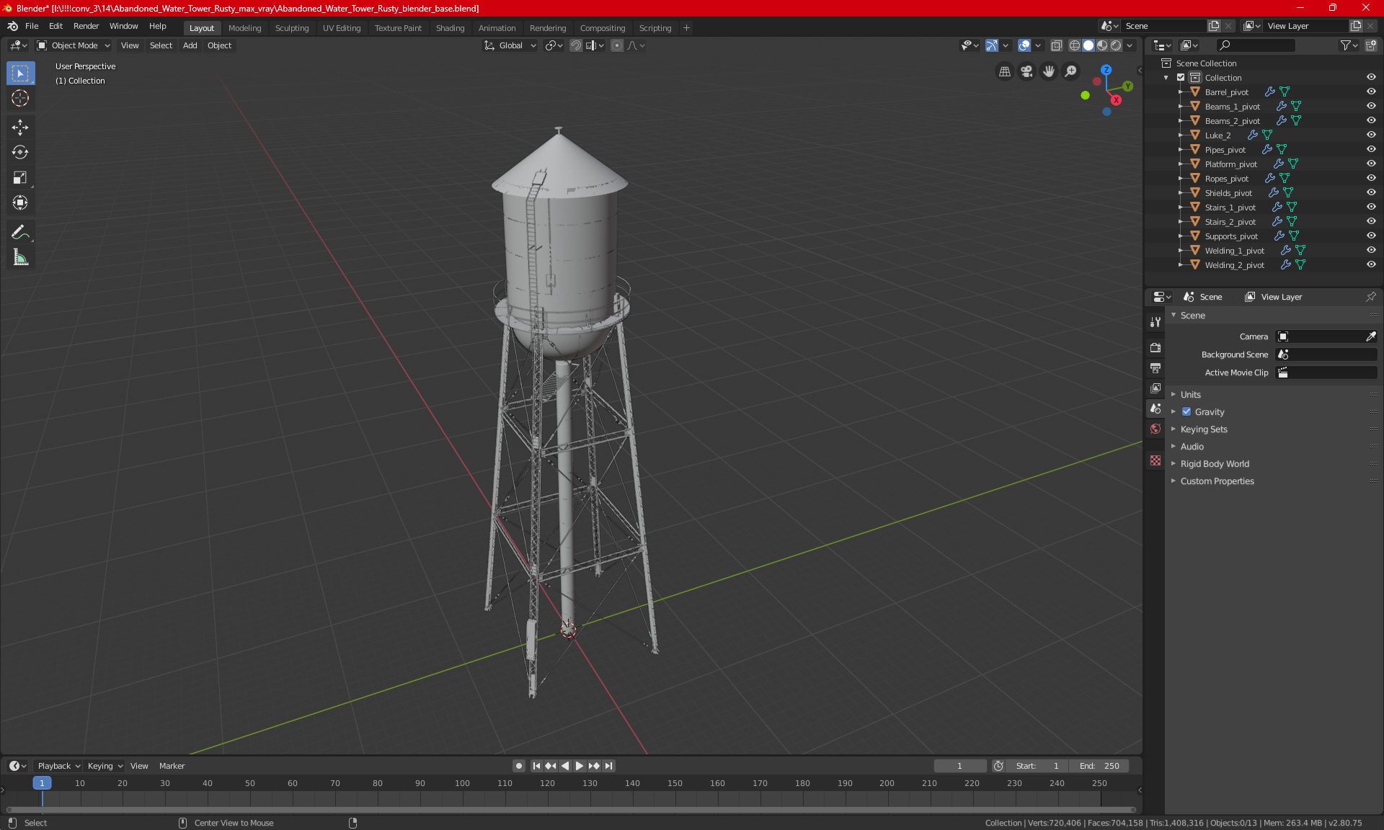Click the Marker button in timeline

172,766
